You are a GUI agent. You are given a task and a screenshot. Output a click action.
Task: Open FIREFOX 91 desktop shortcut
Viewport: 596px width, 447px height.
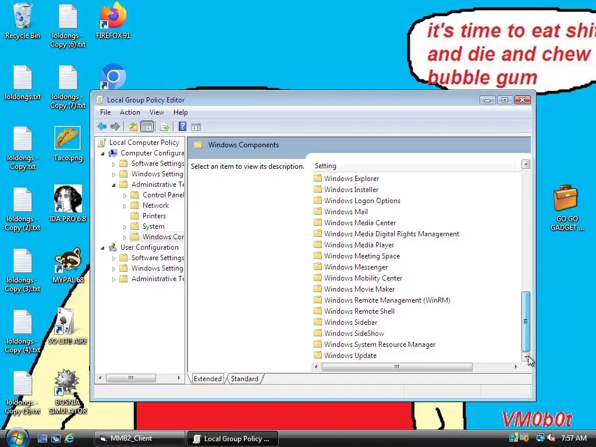113,21
